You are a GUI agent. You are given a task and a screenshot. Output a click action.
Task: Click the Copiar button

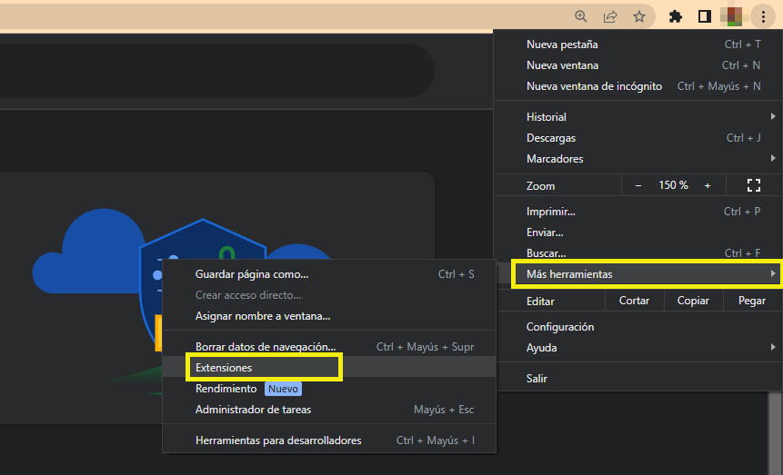click(x=693, y=301)
